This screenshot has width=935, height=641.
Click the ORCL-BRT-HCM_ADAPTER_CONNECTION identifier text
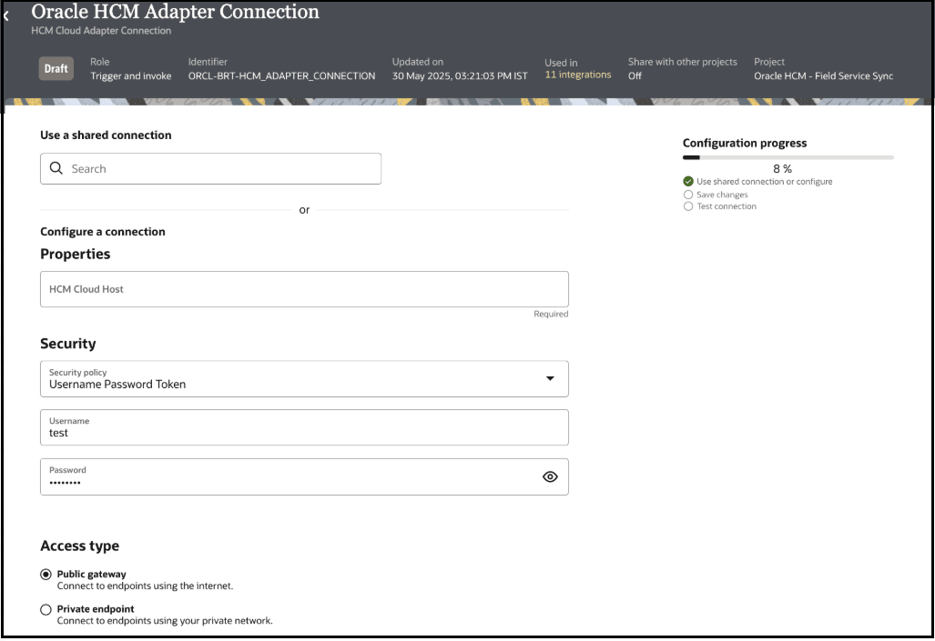click(x=281, y=75)
